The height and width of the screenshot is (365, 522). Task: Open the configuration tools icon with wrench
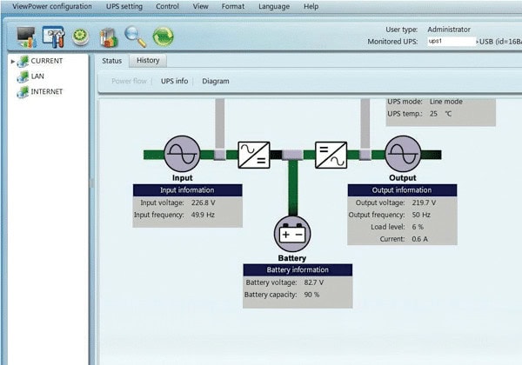[x=53, y=36]
